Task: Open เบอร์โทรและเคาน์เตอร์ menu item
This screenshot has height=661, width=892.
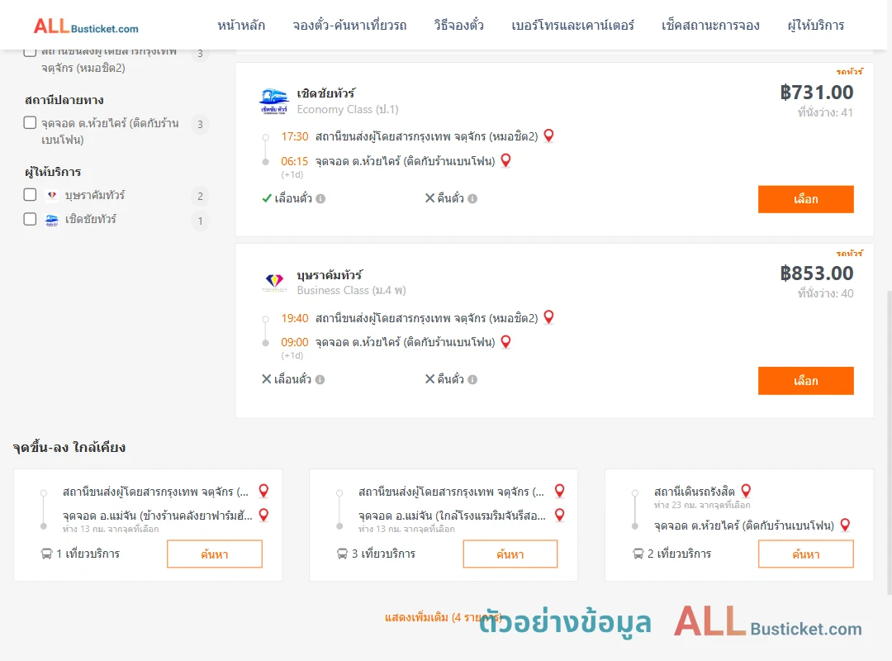Action: (x=572, y=26)
